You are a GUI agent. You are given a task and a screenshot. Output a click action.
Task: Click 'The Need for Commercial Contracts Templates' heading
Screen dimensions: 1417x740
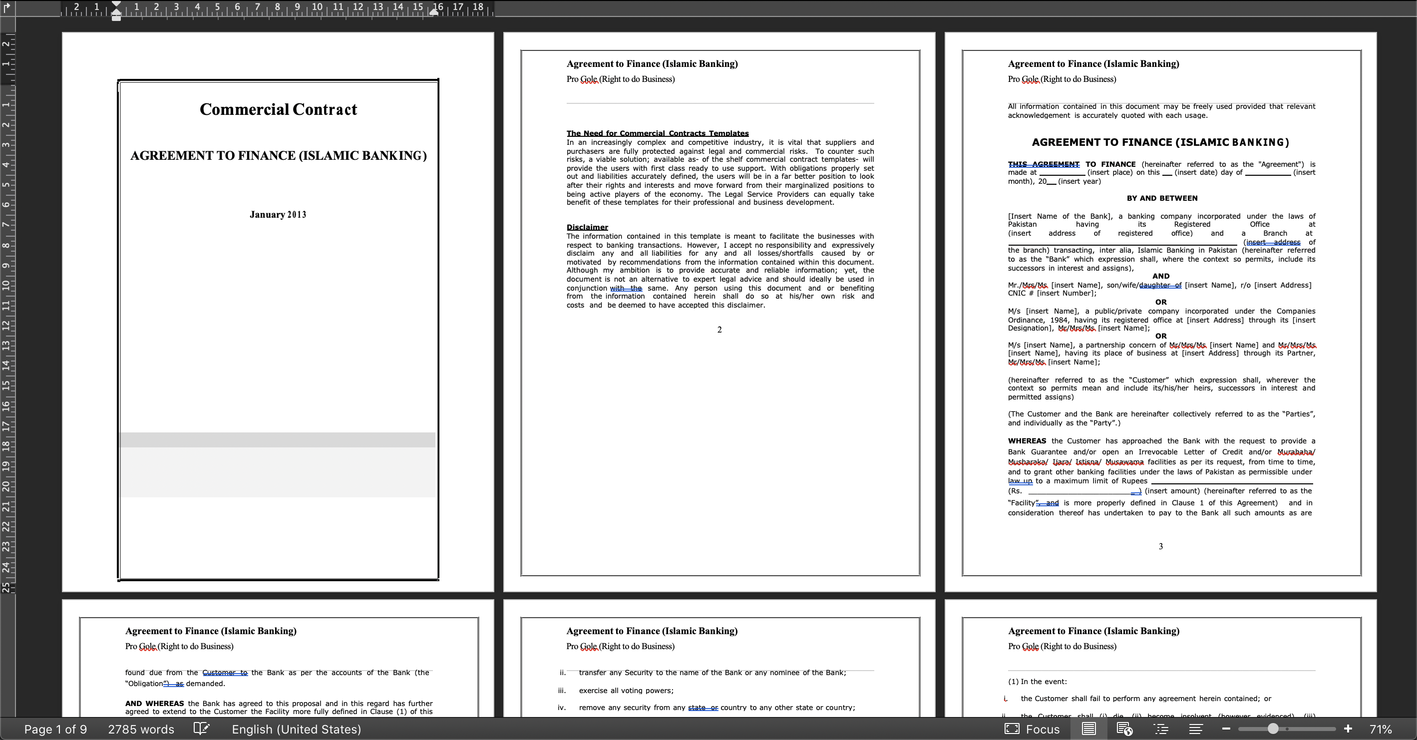click(x=658, y=133)
